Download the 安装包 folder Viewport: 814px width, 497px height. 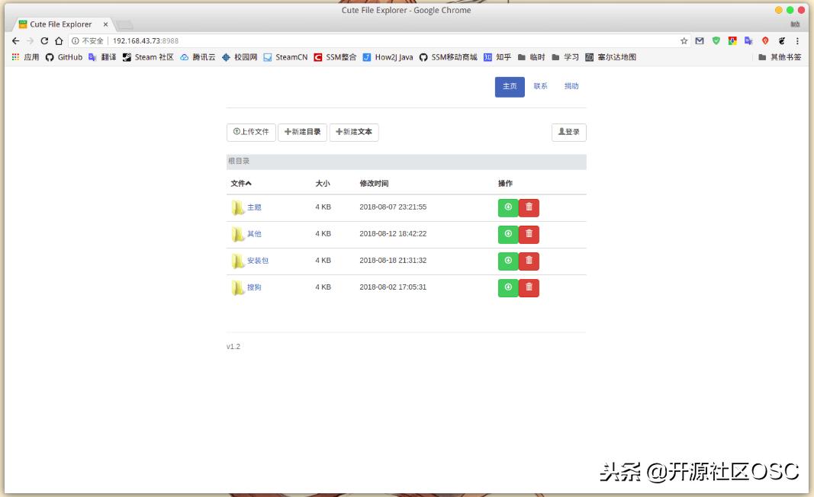coord(507,261)
